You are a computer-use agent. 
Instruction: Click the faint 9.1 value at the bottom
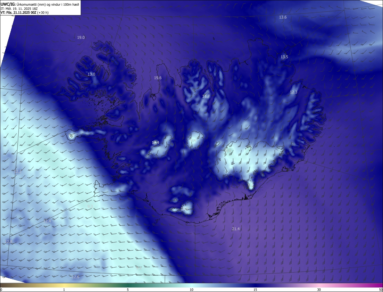point(139,268)
